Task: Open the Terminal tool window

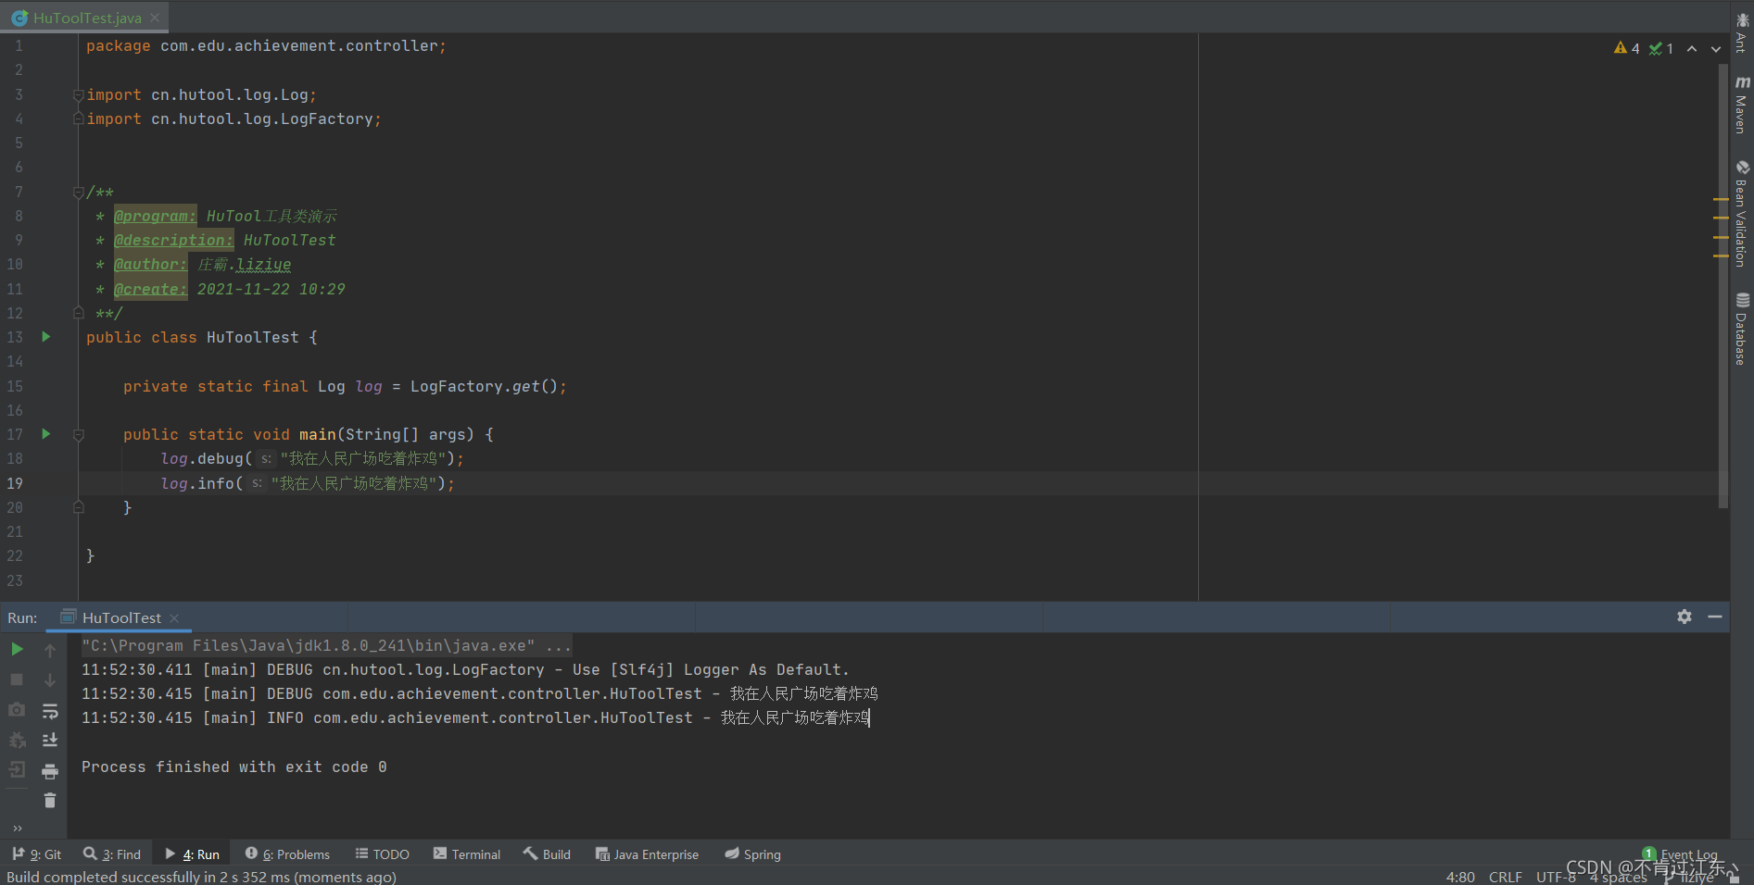Action: [x=467, y=854]
